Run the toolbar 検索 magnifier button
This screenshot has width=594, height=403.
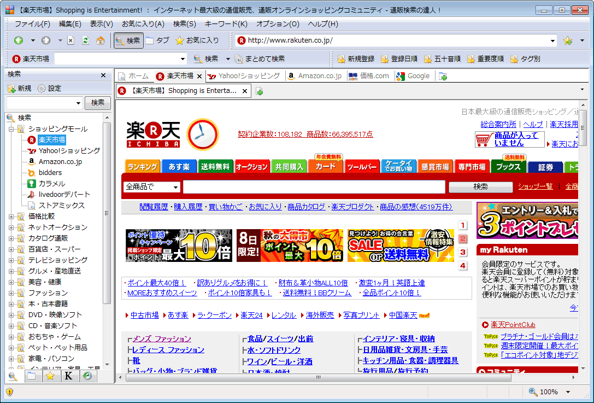(205, 59)
